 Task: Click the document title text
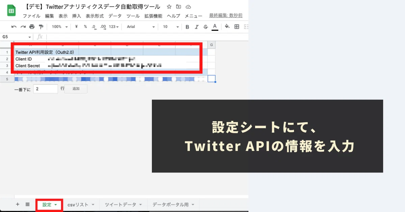coord(91,7)
